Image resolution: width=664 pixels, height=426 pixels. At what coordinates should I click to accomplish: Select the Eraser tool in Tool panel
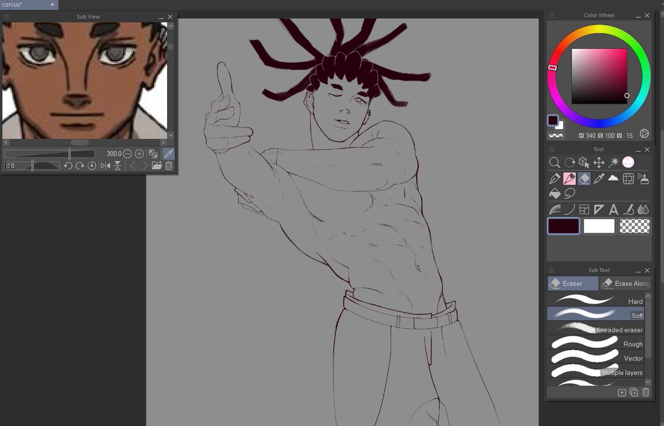584,178
